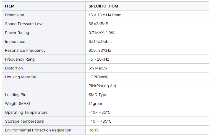Select the Resonance Frequency label

[x=25, y=50]
